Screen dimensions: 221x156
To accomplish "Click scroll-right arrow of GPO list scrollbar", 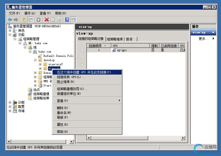I will coord(183,138).
